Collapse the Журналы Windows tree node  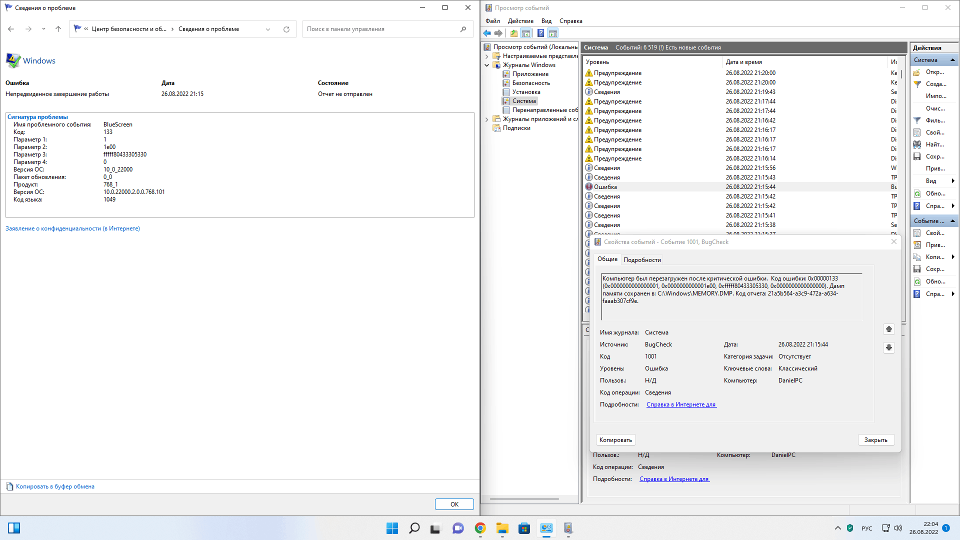[x=487, y=65]
